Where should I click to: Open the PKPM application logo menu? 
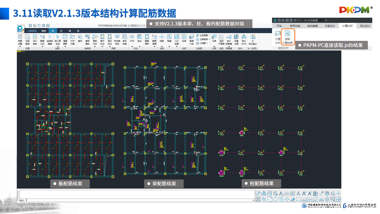[20, 28]
